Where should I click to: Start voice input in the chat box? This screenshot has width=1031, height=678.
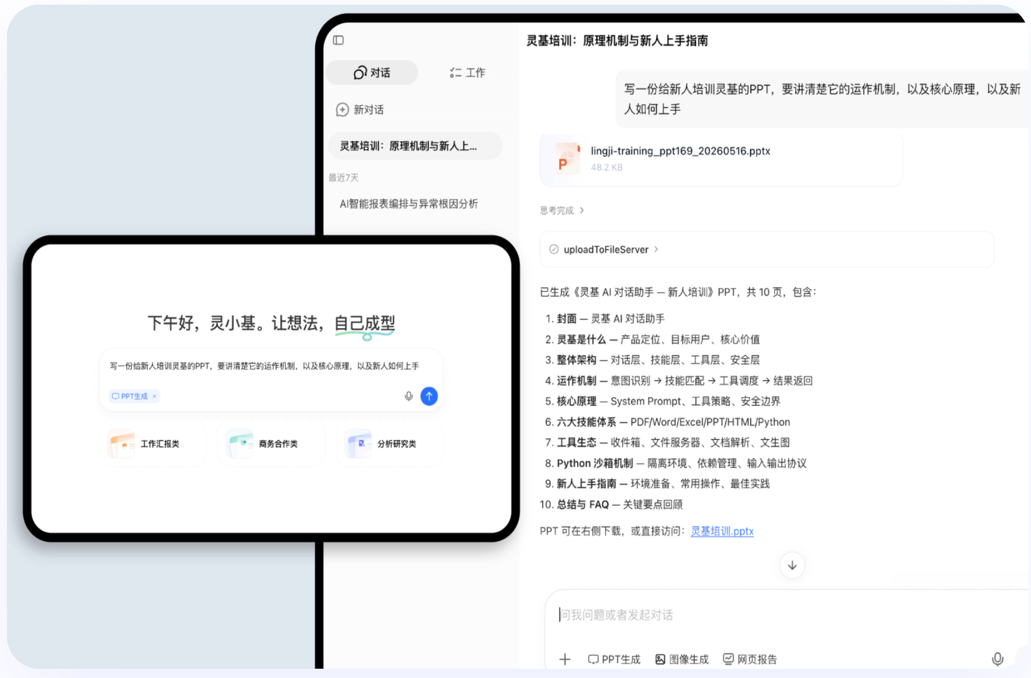(997, 659)
